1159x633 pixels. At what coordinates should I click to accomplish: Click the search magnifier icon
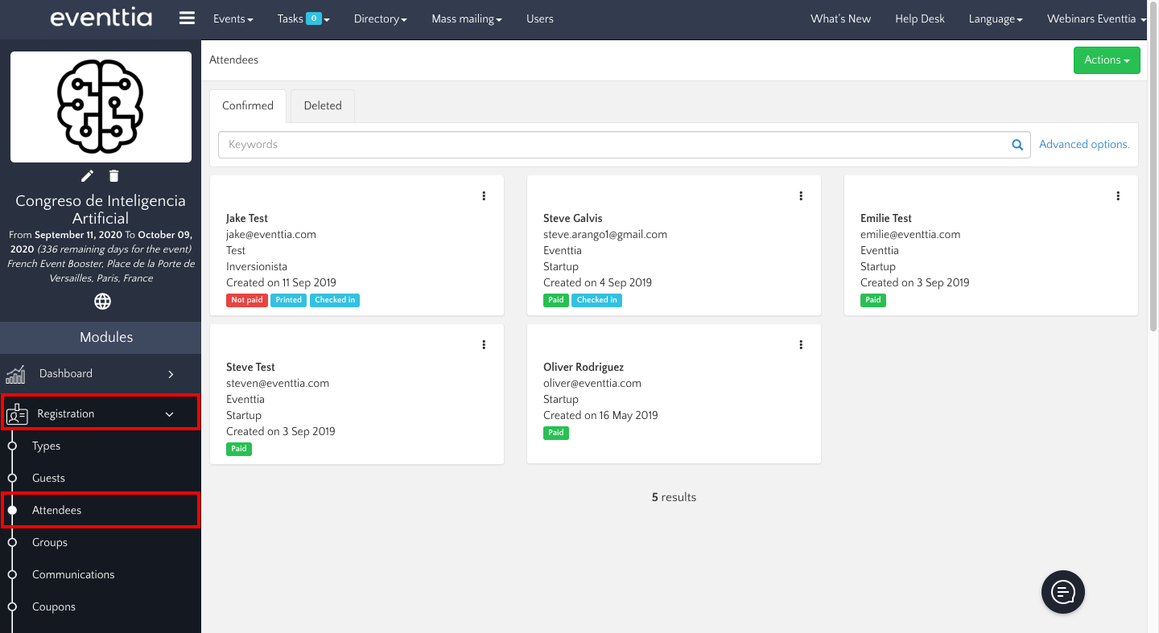1017,145
